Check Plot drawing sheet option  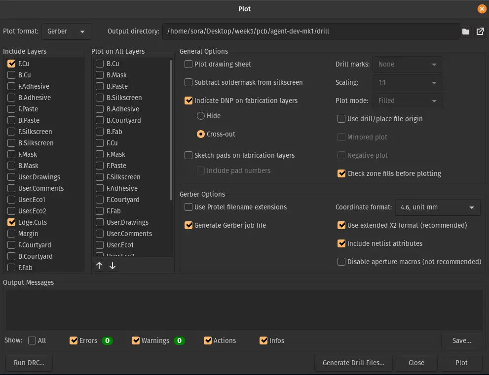[x=188, y=64]
